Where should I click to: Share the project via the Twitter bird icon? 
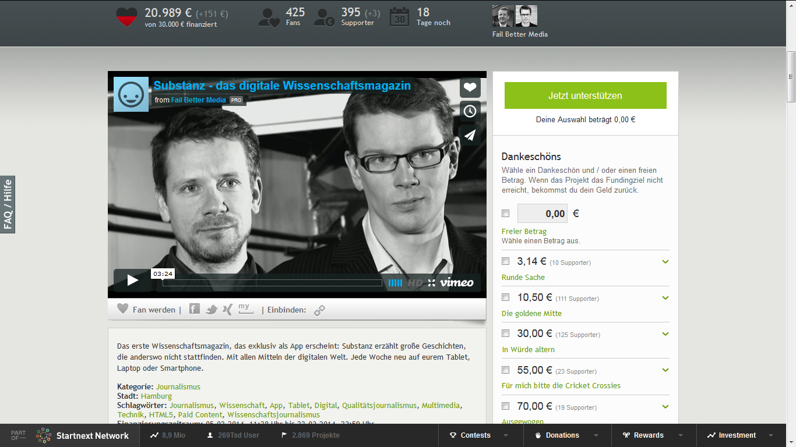pos(212,310)
